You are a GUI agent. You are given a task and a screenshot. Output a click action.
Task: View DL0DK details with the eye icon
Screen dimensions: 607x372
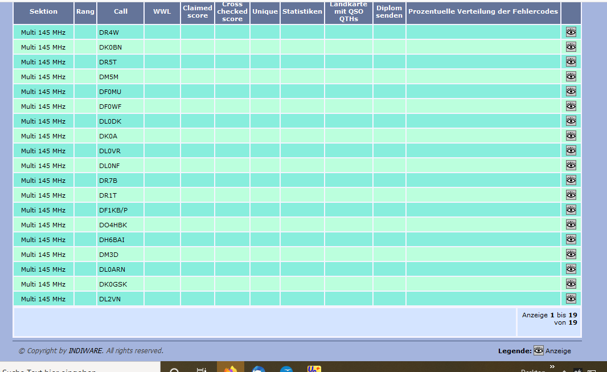coord(571,121)
